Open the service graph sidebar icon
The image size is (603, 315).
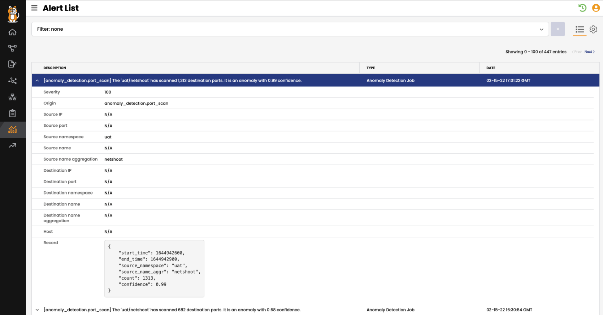13,48
